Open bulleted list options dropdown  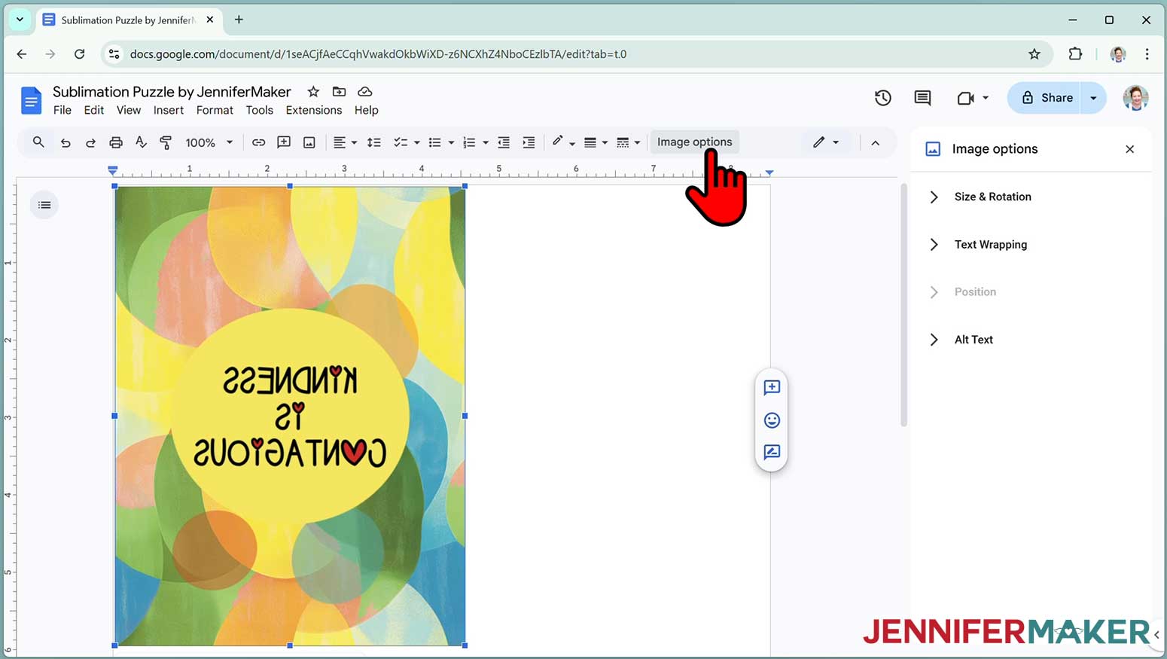tap(451, 142)
